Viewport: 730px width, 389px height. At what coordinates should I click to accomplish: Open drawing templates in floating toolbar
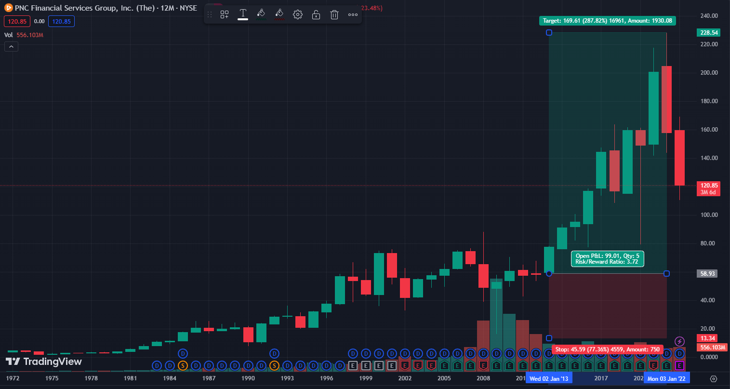[225, 14]
